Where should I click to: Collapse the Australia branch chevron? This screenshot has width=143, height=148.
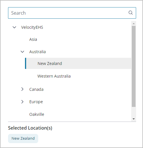coord(22,52)
